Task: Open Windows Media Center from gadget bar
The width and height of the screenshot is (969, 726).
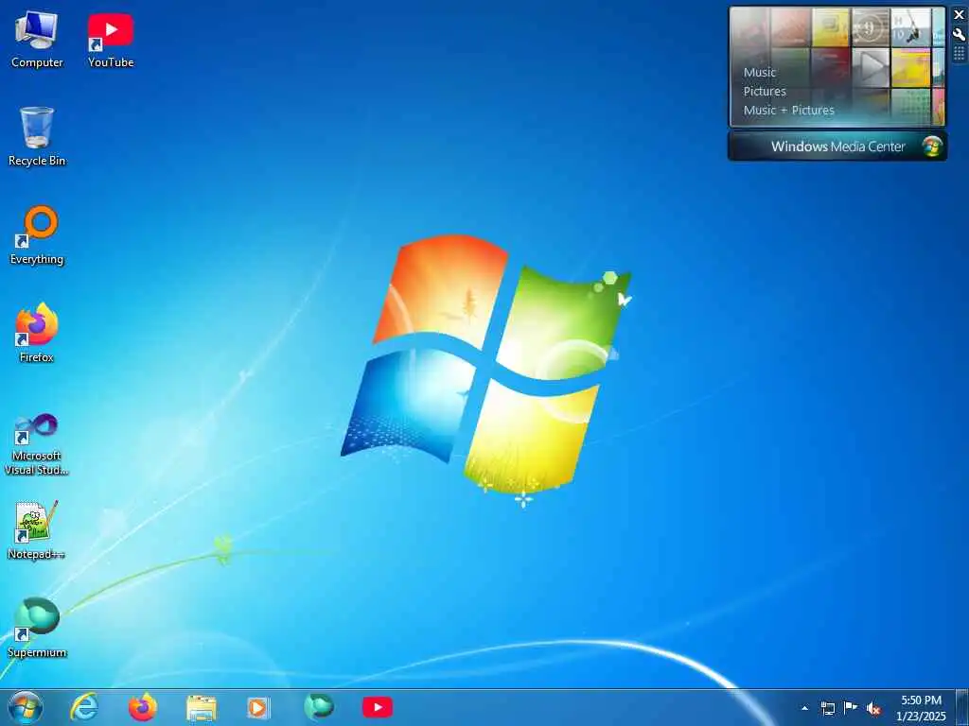Action: pos(837,147)
